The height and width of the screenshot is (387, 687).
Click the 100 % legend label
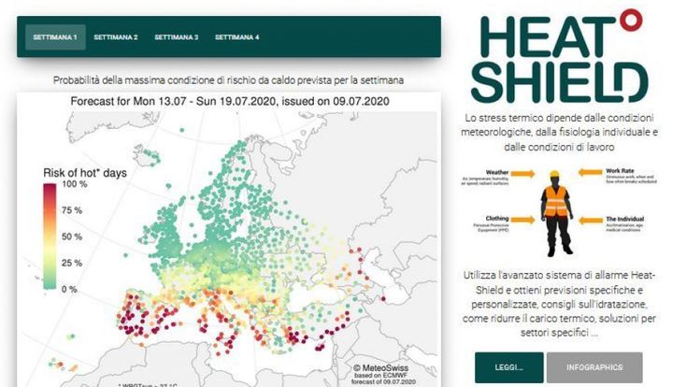[x=74, y=184]
